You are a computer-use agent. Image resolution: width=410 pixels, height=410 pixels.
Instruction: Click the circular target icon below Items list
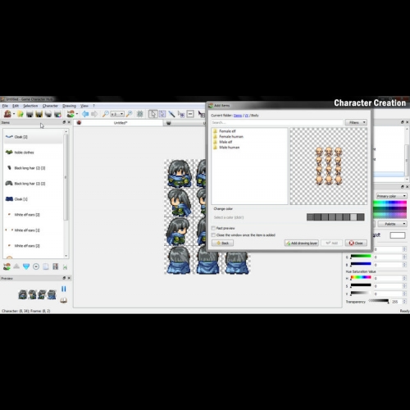[36, 266]
